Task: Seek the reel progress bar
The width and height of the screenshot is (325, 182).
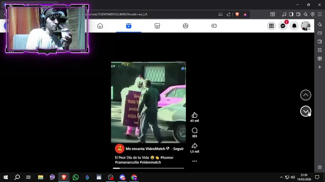Action: (149, 168)
